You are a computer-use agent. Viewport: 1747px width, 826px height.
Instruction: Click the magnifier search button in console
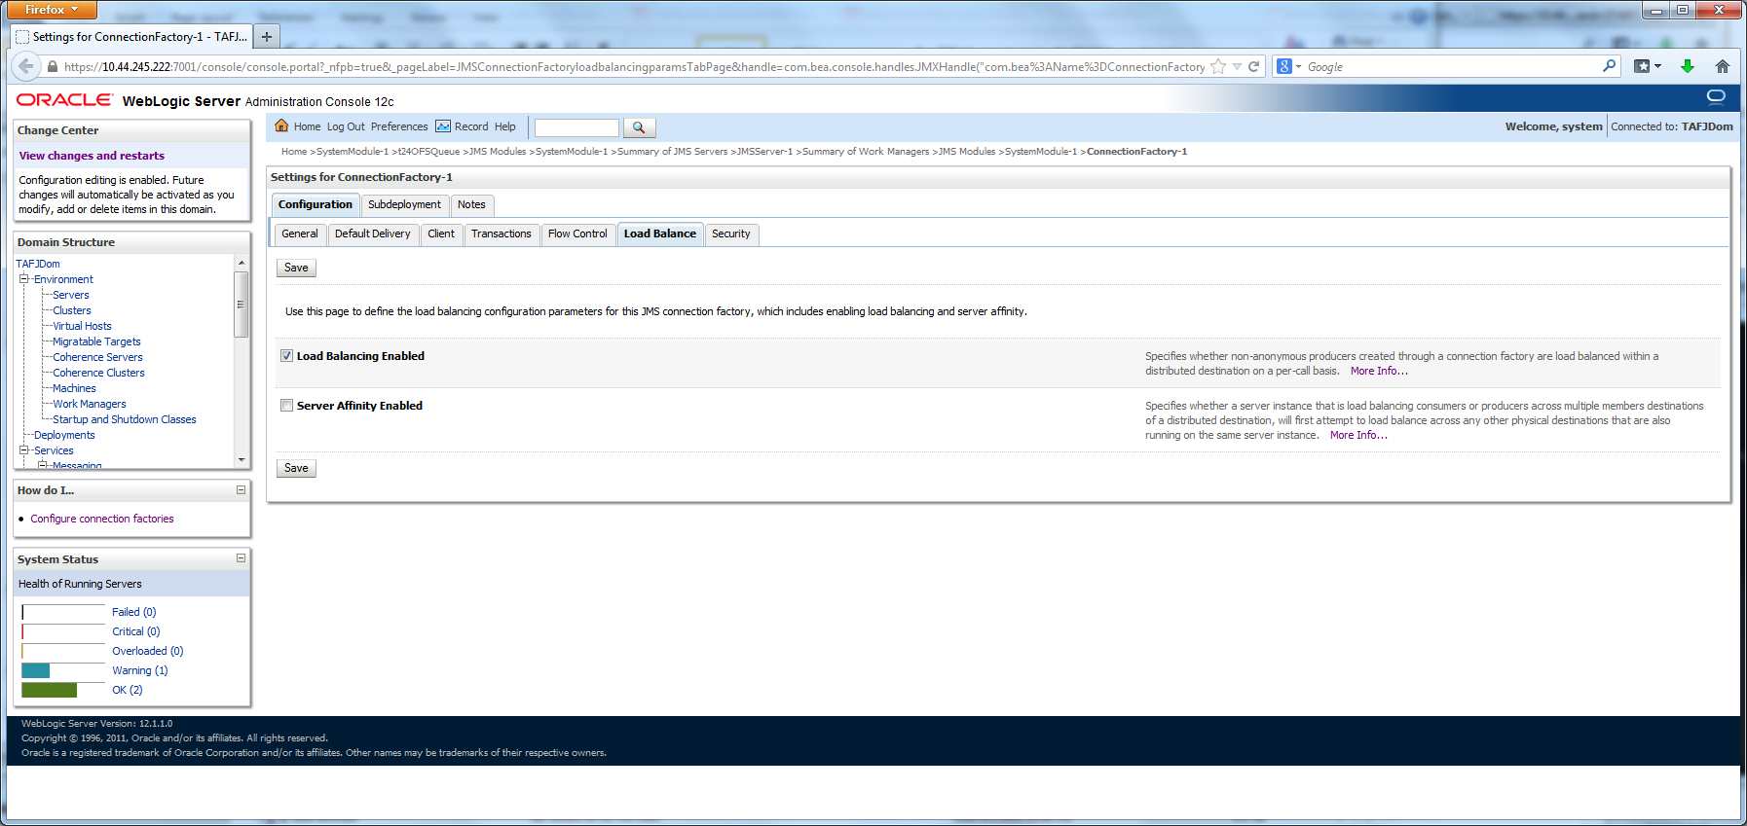(639, 127)
